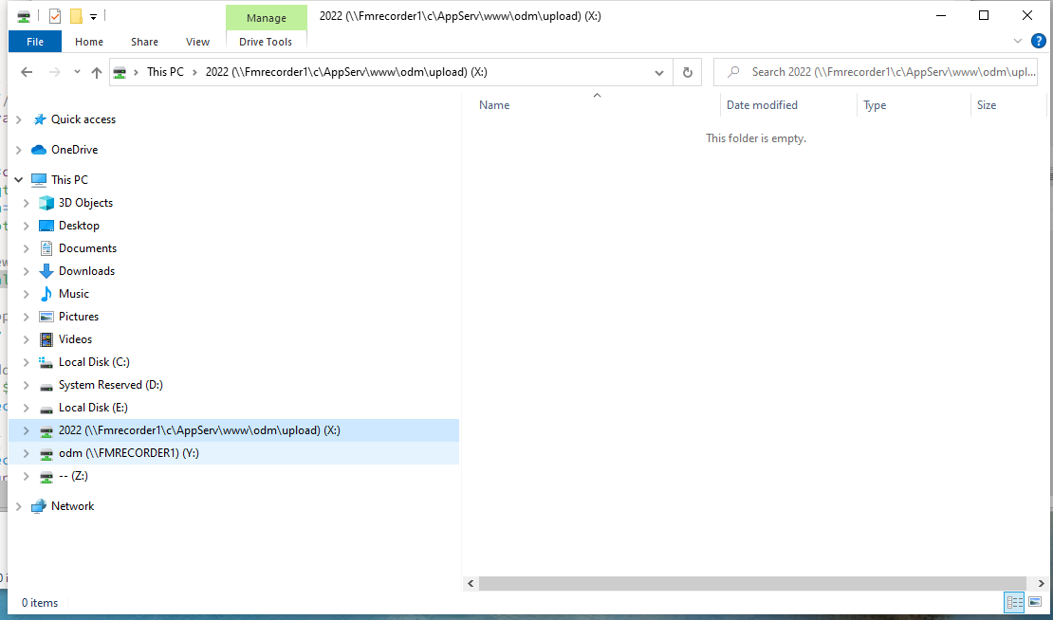This screenshot has height=620, width=1053.
Task: Click the This PC breadcrumb in address bar
Action: tap(165, 72)
